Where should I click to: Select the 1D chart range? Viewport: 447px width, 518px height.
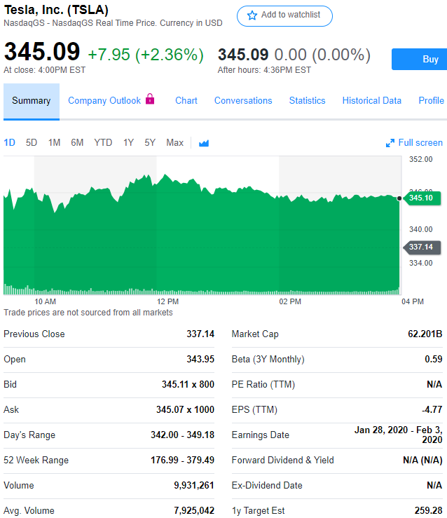click(x=10, y=143)
